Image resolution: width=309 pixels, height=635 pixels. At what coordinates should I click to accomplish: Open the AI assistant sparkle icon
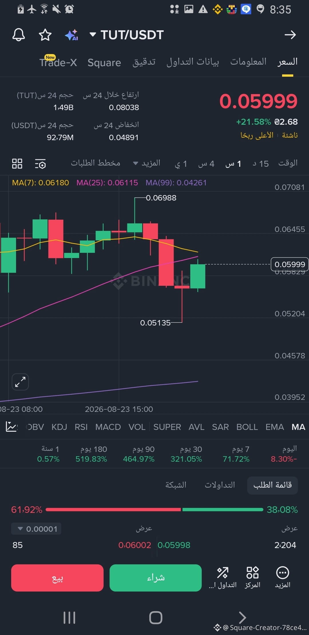coord(72,35)
